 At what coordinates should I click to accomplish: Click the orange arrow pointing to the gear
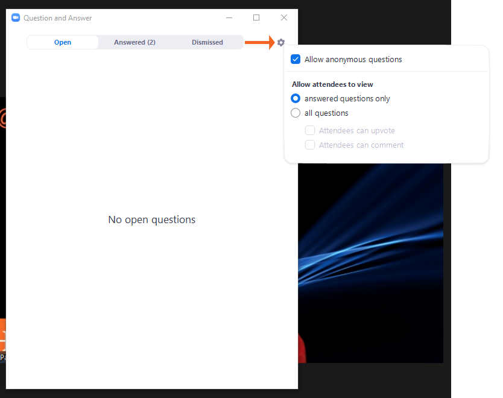click(259, 42)
